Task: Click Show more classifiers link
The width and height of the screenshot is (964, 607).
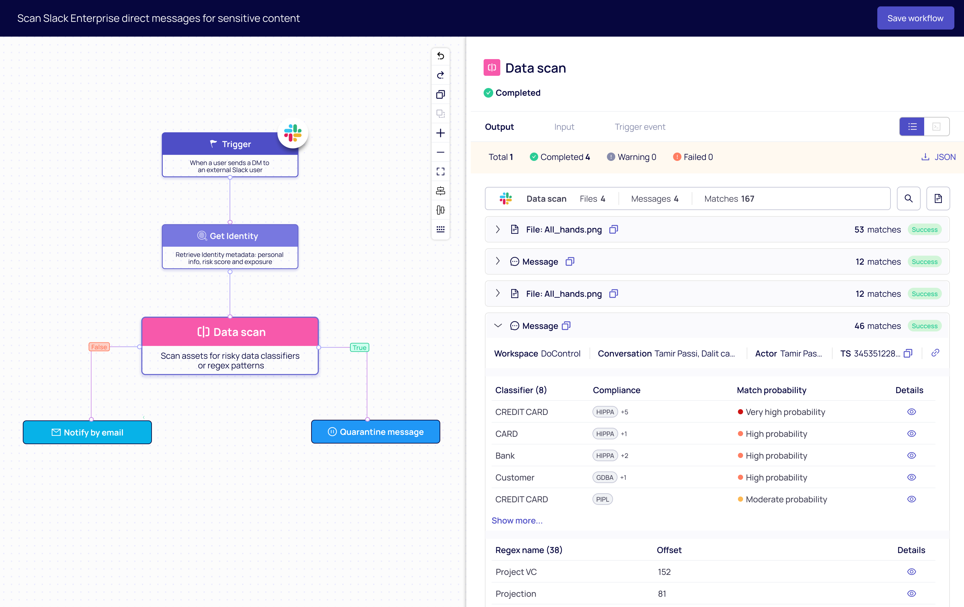Action: tap(517, 521)
